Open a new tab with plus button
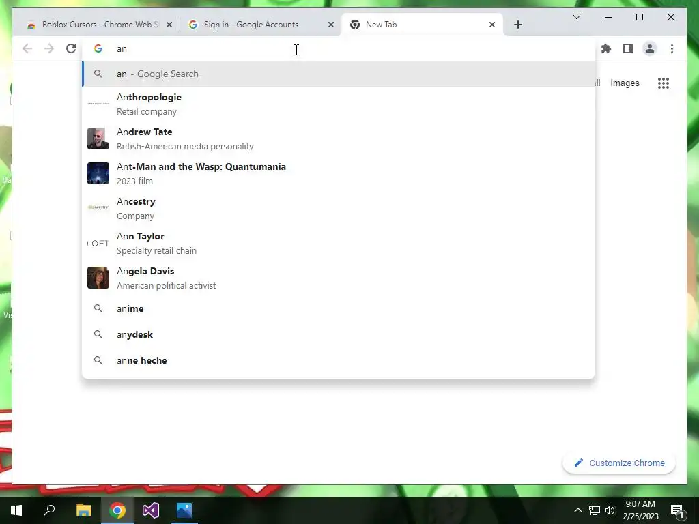This screenshot has width=699, height=524. point(517,25)
